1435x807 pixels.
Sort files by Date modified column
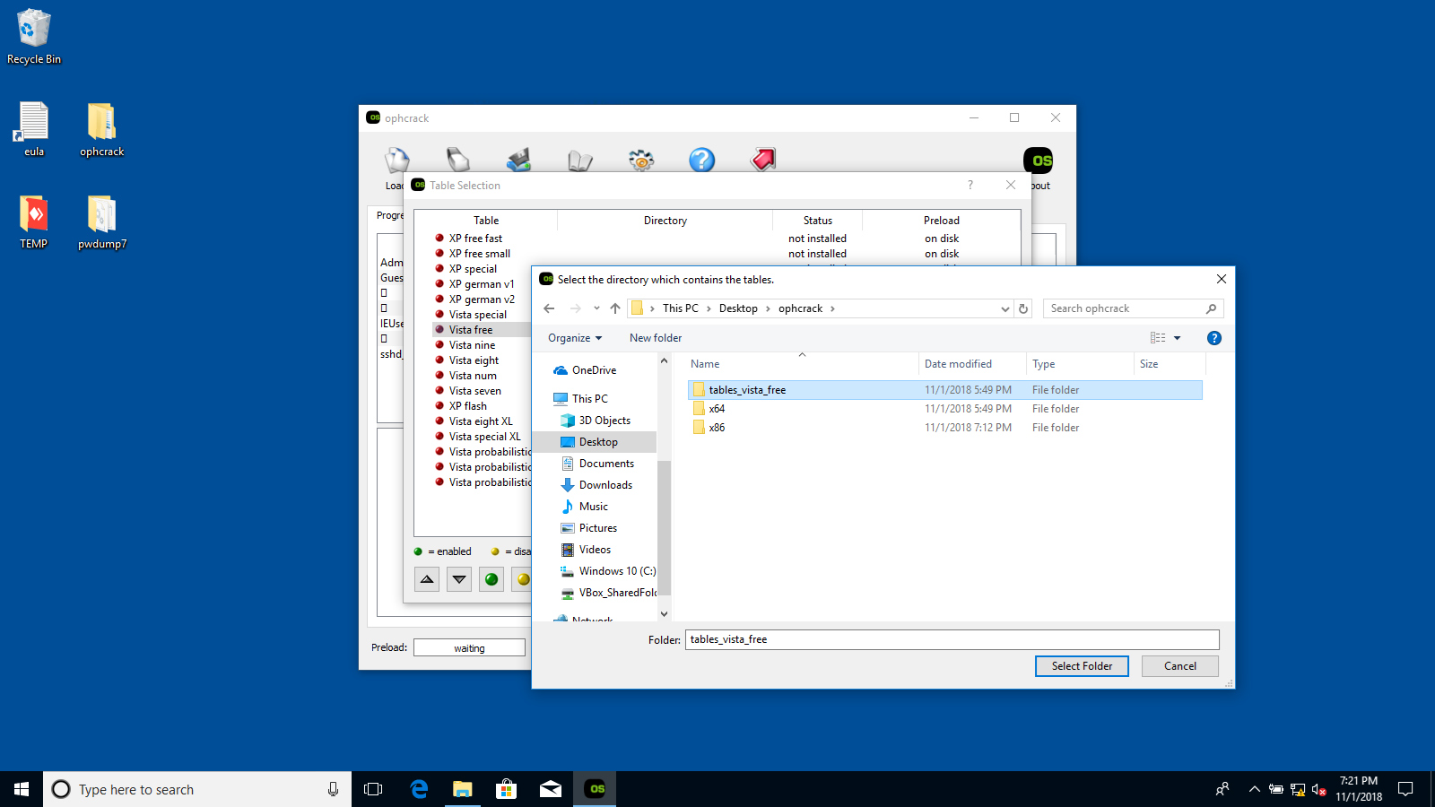tap(959, 364)
